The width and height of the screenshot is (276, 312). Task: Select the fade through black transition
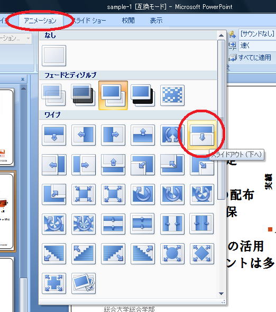[x=84, y=95]
